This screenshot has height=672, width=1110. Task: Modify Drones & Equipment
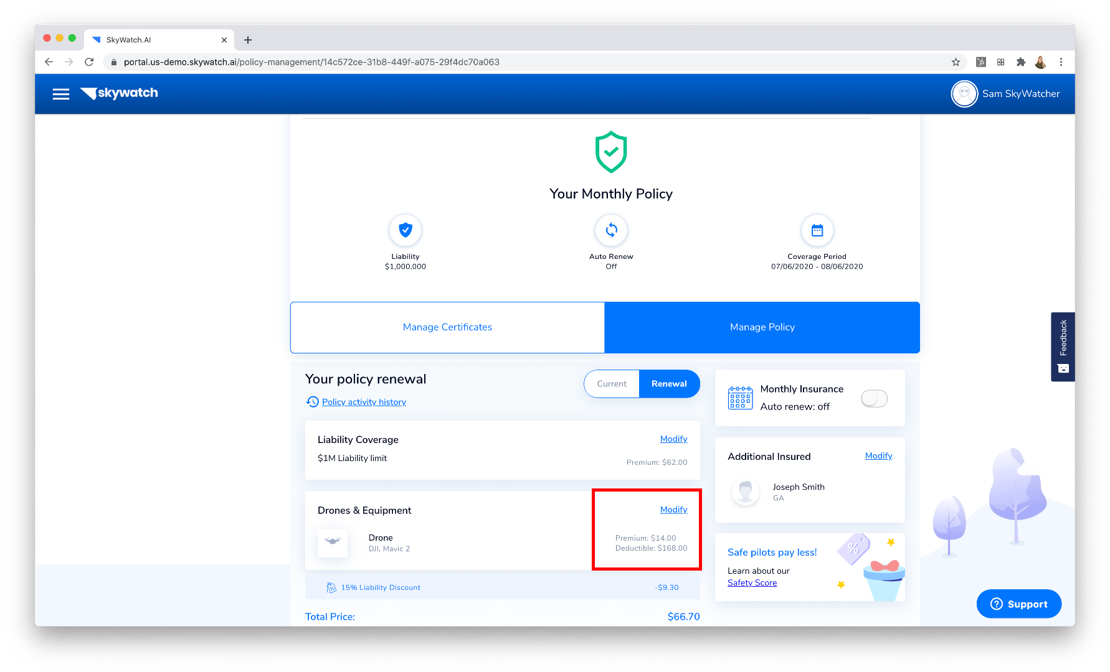click(x=673, y=510)
